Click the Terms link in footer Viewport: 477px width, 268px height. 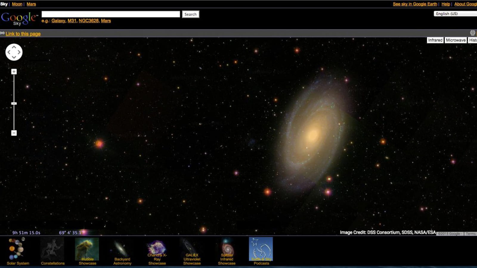coord(471,234)
